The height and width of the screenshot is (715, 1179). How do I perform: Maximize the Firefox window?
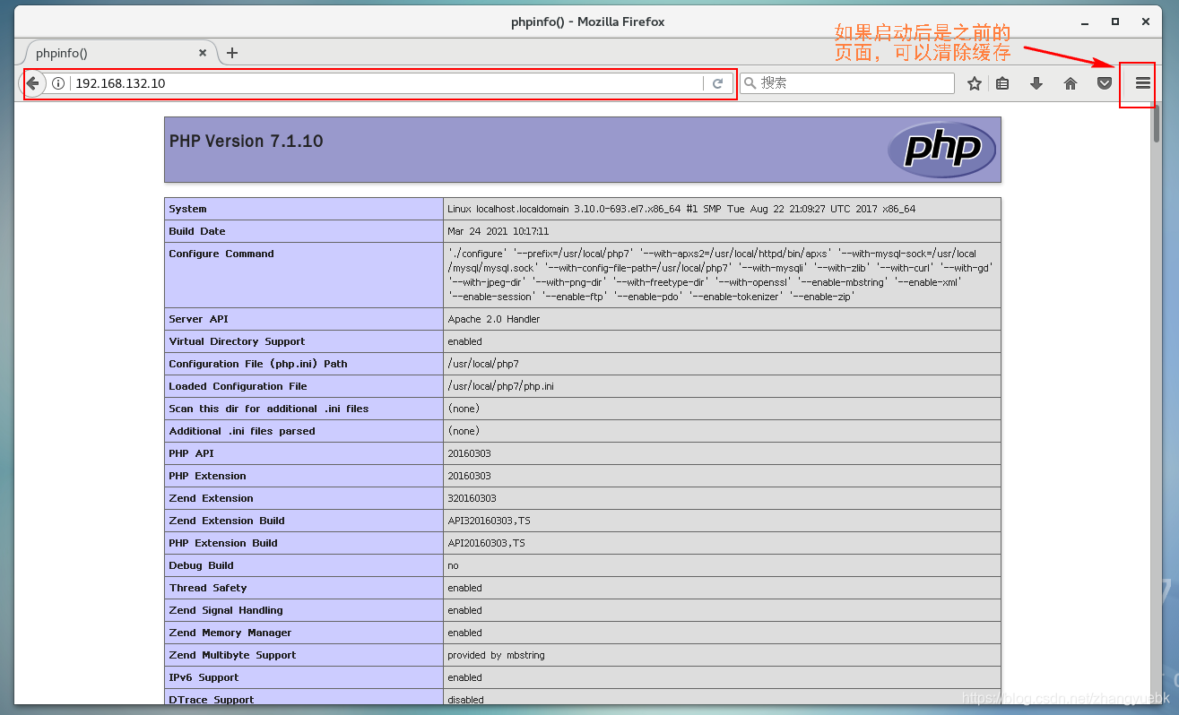point(1115,22)
